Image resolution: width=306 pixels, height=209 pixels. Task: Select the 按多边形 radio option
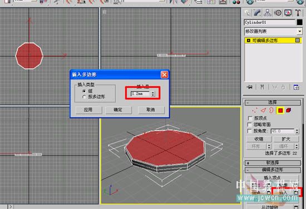point(84,97)
